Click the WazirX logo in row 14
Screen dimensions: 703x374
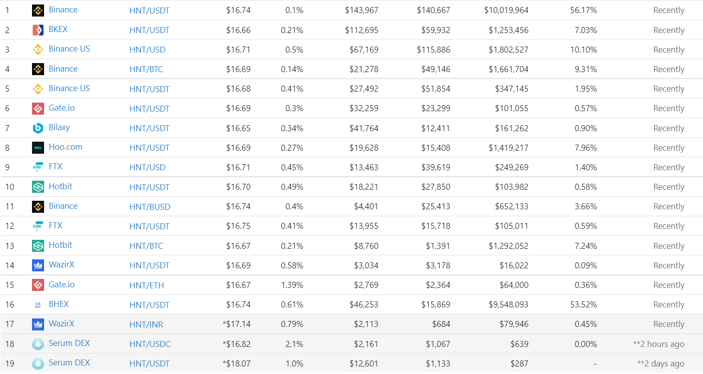pyautogui.click(x=38, y=265)
